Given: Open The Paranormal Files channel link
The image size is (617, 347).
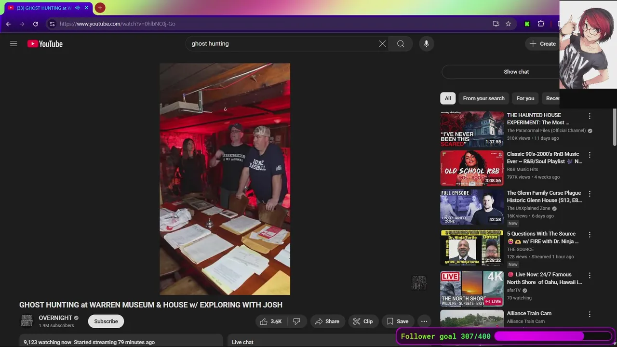Looking at the screenshot, I should [x=546, y=131].
